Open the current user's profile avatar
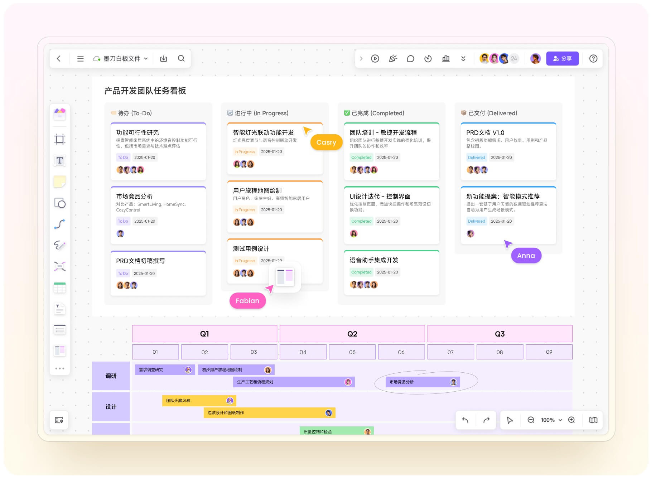This screenshot has width=651, height=479. (535, 58)
